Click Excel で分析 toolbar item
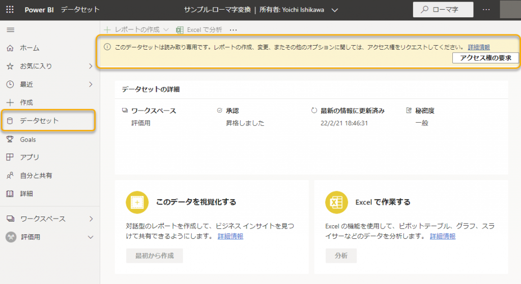Image resolution: width=521 pixels, height=284 pixels. (199, 30)
